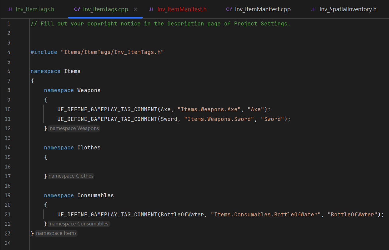Click the UE_DEFINE_GAMEPLAY_TAG_COMMENT macro on the BottleOfWater line
Image resolution: width=389 pixels, height=250 pixels.
107,215
